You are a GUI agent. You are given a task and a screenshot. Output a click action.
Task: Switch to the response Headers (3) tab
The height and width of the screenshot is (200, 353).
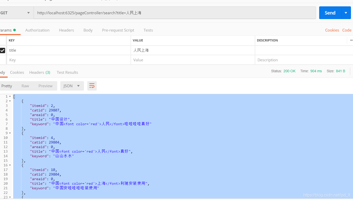40,72
